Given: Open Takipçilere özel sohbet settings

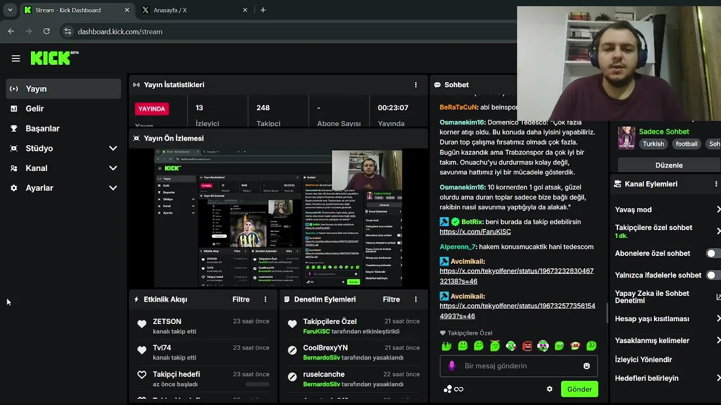Looking at the screenshot, I should [667, 231].
